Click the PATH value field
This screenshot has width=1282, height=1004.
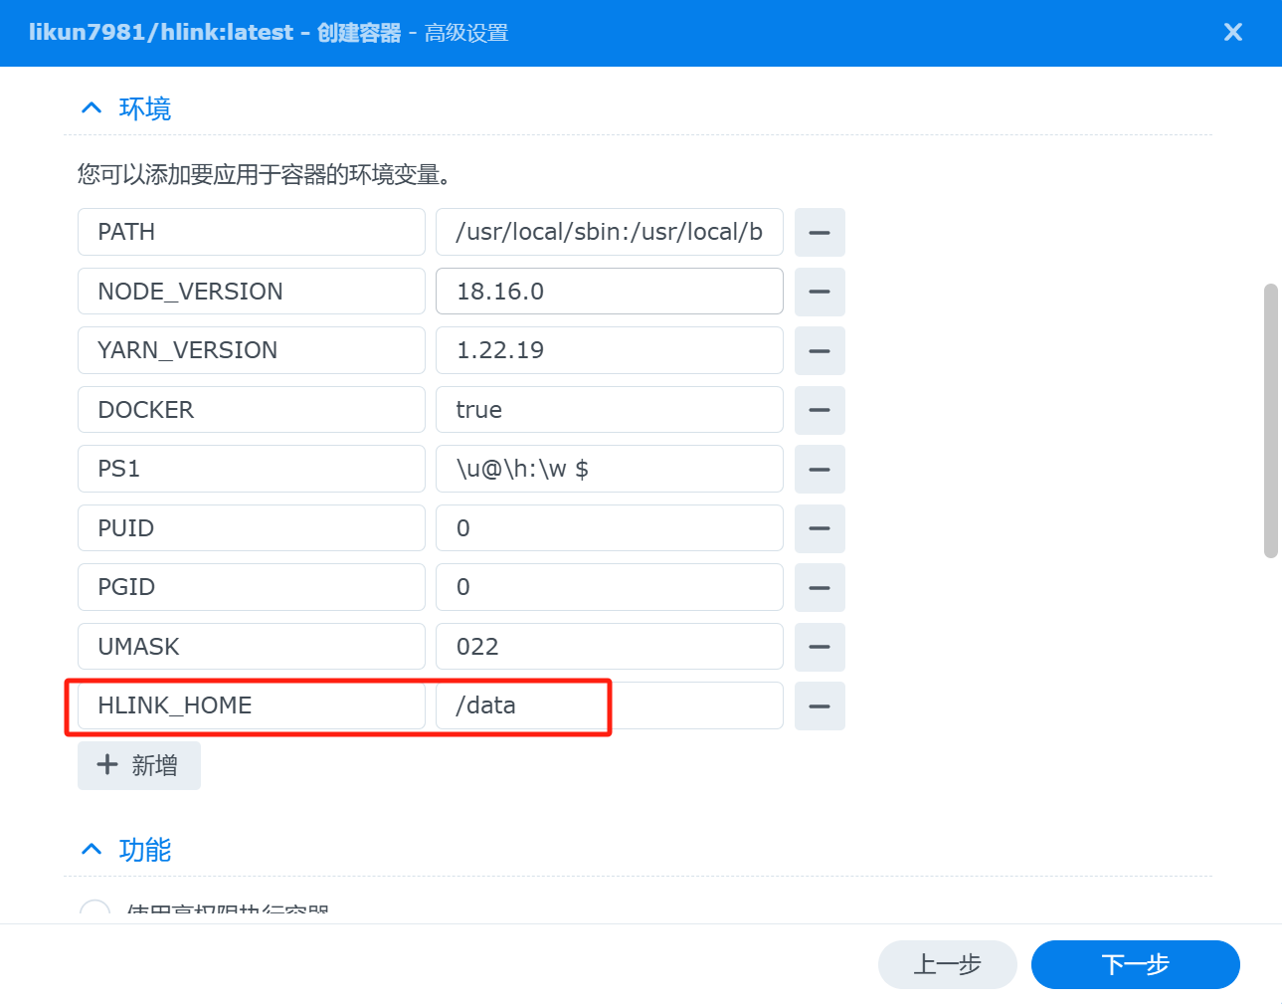[609, 232]
